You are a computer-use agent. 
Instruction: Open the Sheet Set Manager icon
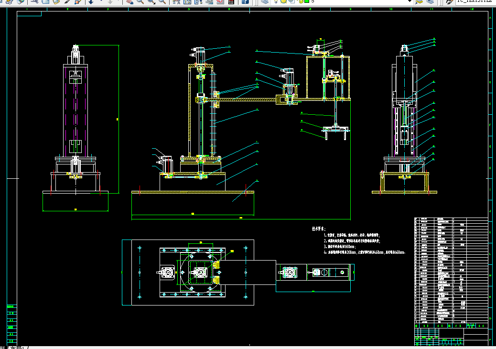(209, 1)
